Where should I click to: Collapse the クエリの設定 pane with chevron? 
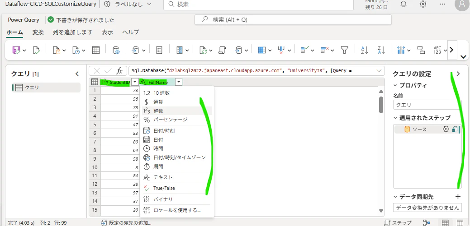pyautogui.click(x=458, y=74)
